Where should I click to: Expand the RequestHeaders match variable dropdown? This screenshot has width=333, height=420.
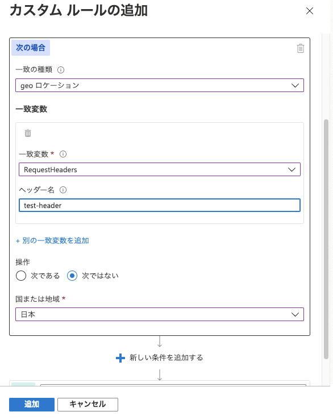(x=160, y=169)
